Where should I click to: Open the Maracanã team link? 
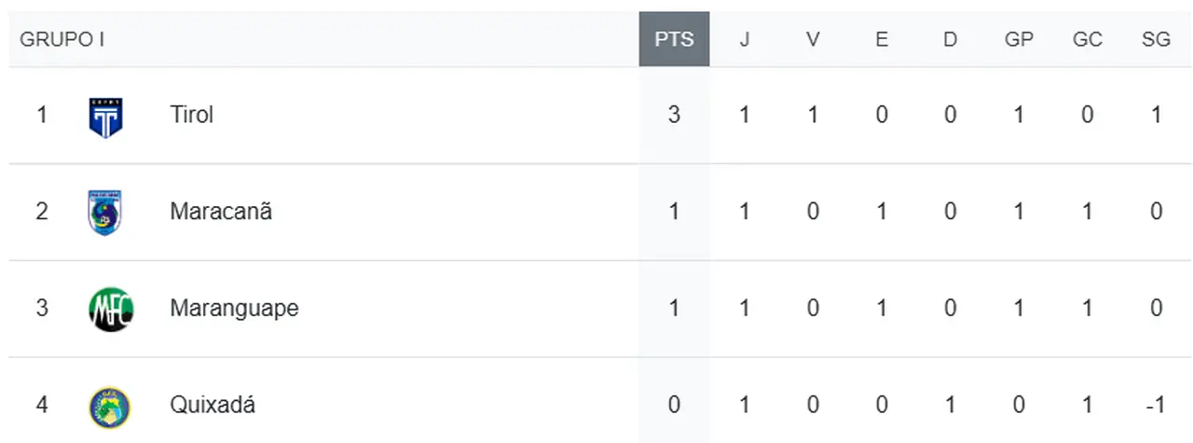click(x=221, y=212)
